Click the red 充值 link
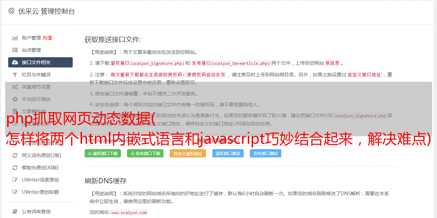Image resolution: width=437 pixels, height=218 pixels. (x=47, y=38)
